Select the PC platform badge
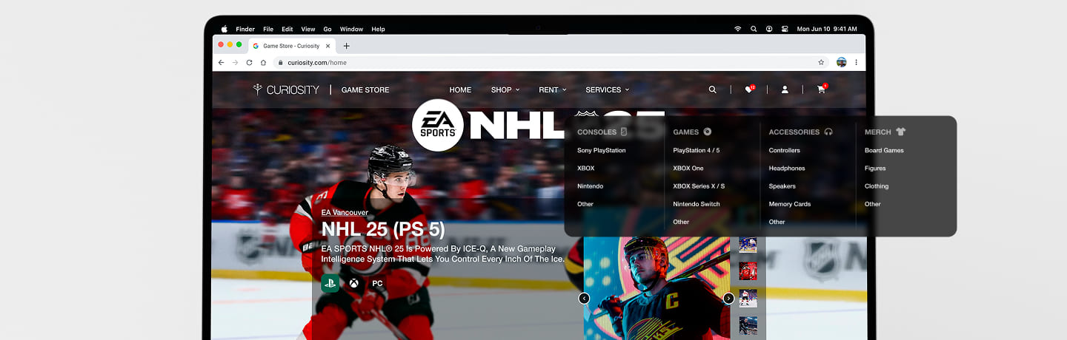The image size is (1067, 340). [378, 283]
